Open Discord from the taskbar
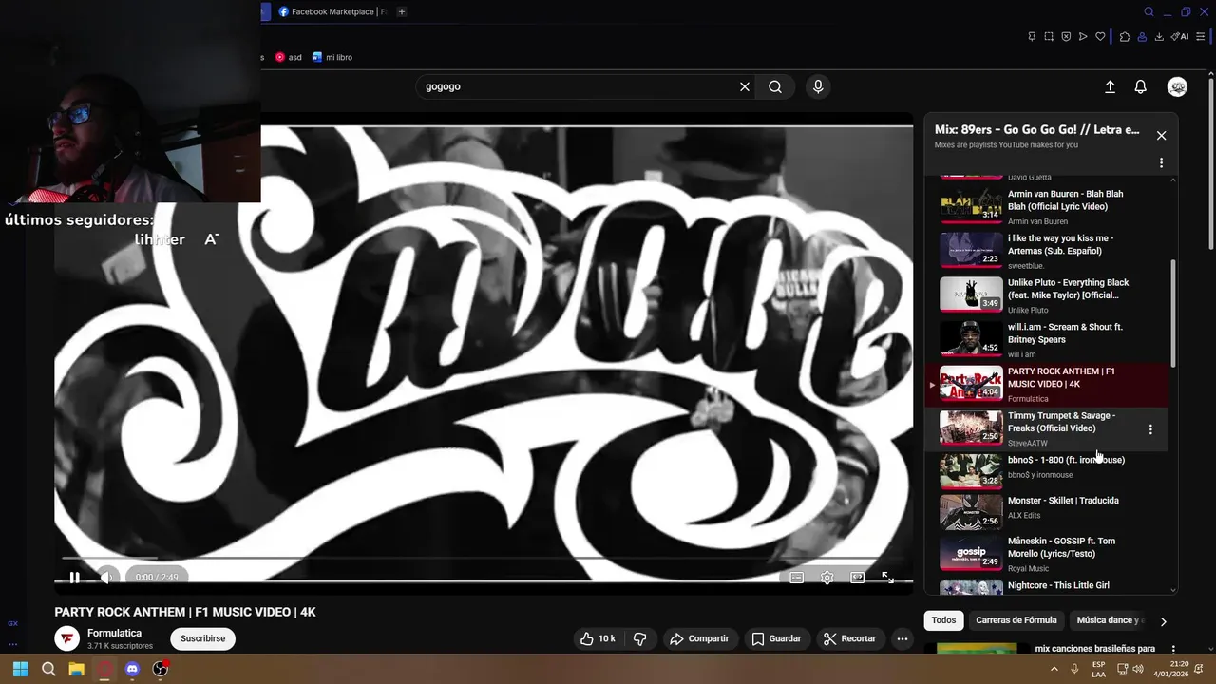 132,669
